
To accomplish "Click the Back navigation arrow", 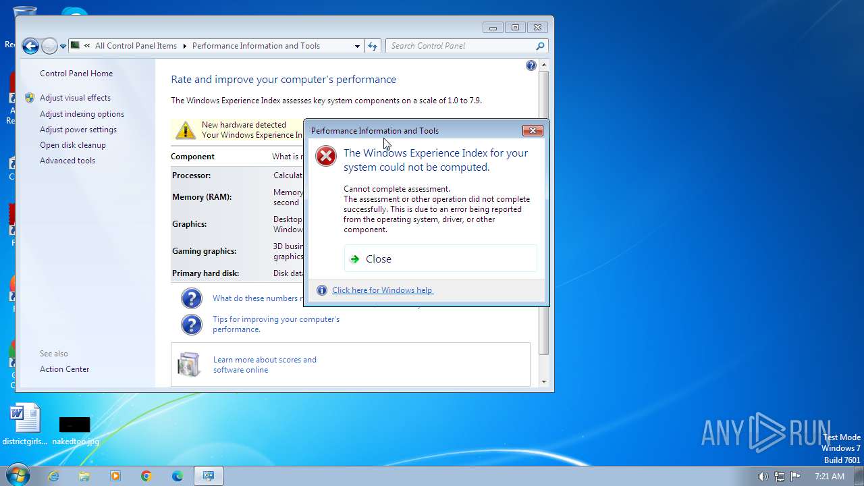I will (x=30, y=46).
